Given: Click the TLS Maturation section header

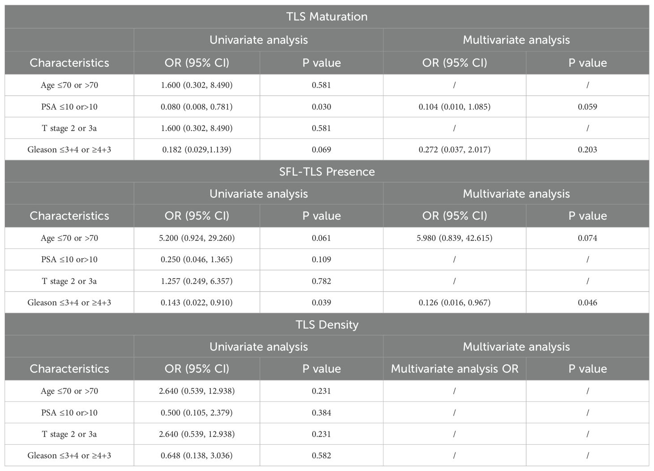Looking at the screenshot, I should [x=327, y=17].
